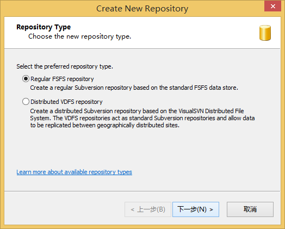Click the 'Create New Repository' title bar
285x229 pixels.
tap(142, 9)
